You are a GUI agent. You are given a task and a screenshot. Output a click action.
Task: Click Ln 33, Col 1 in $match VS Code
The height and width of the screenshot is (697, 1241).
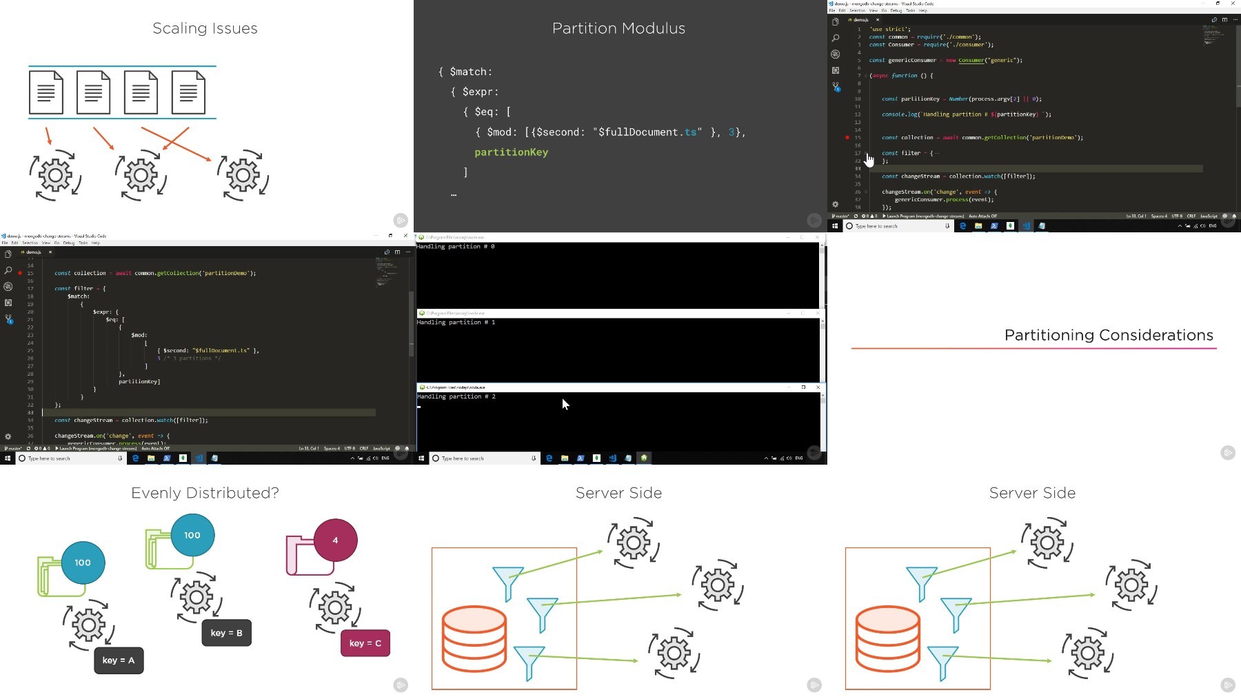click(309, 448)
